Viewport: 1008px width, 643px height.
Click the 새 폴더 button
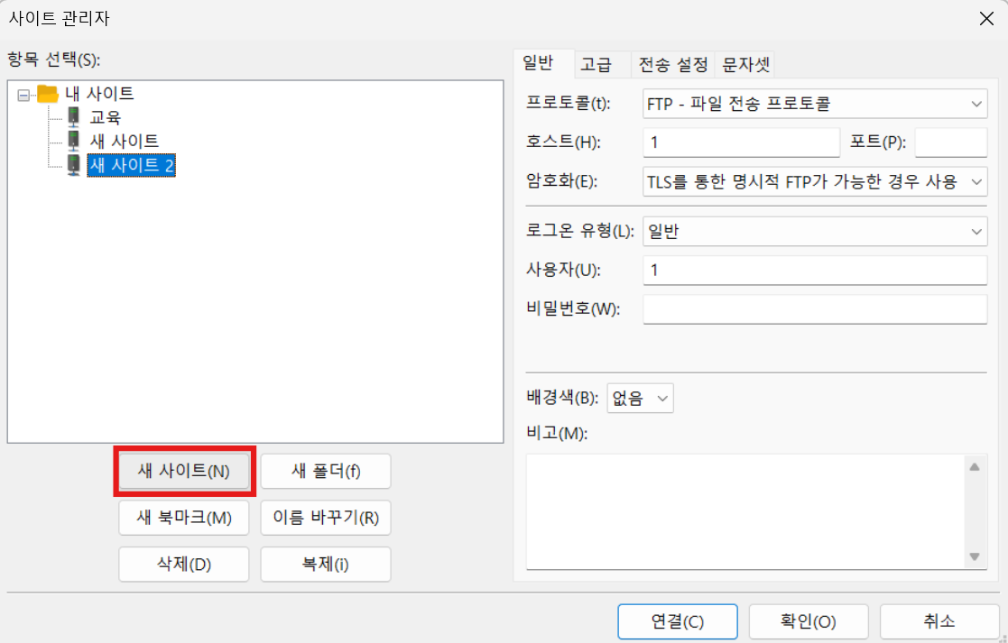[x=325, y=471]
